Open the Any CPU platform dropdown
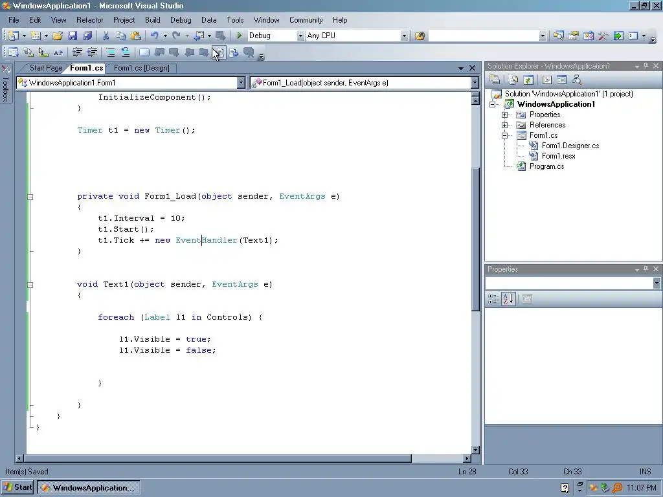663x497 pixels. [x=404, y=36]
